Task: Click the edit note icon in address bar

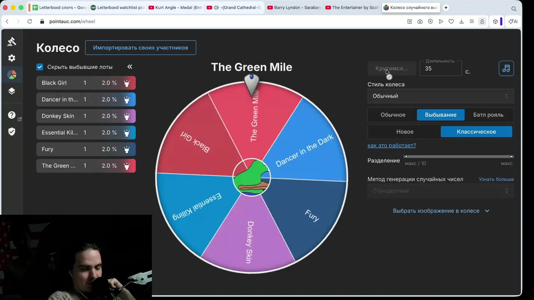Action: click(410, 21)
